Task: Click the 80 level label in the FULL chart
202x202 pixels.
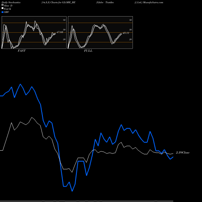Action: click(x=130, y=20)
